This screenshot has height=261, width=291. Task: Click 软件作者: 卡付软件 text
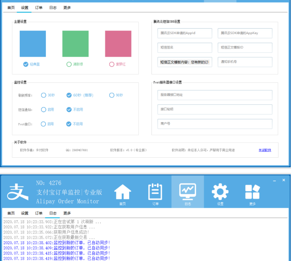pyautogui.click(x=34, y=150)
